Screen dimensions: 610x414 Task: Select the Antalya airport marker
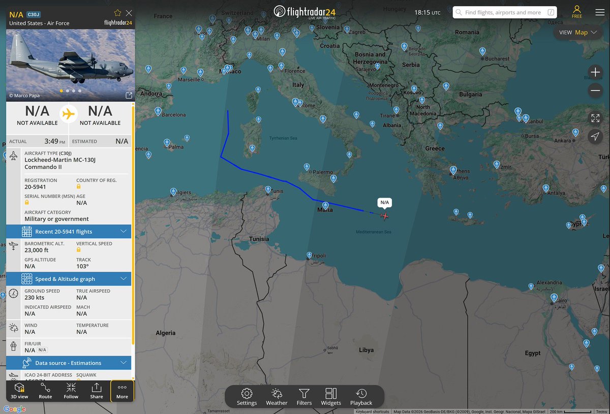(x=545, y=187)
